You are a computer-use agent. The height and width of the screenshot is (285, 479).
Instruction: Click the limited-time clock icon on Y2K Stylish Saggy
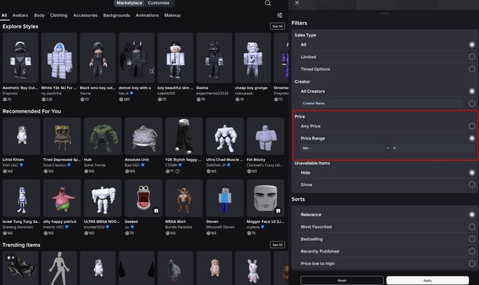[x=178, y=171]
